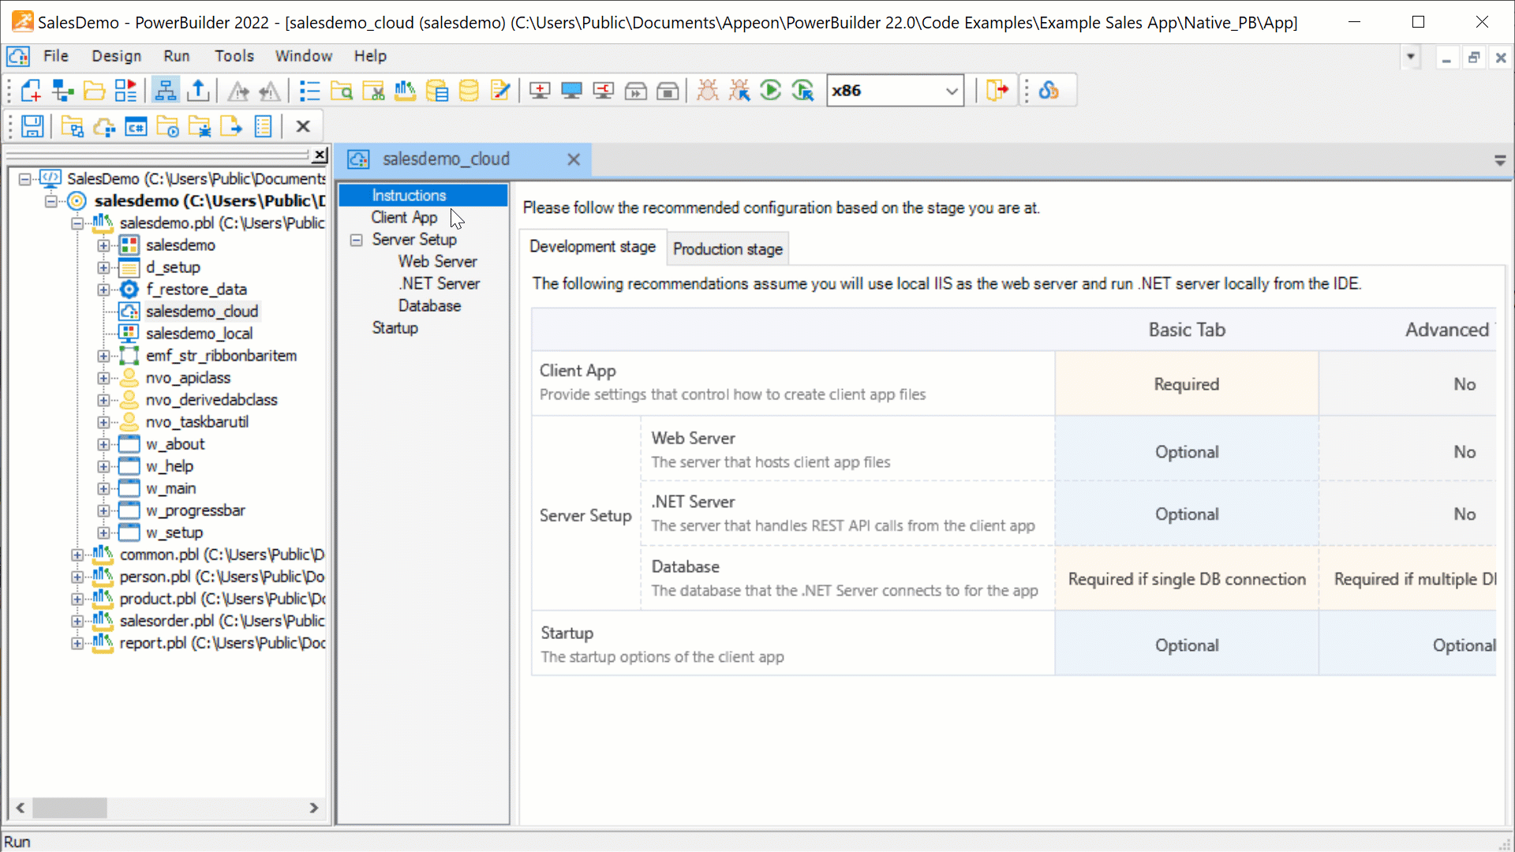Open the Library painter icon

405,91
